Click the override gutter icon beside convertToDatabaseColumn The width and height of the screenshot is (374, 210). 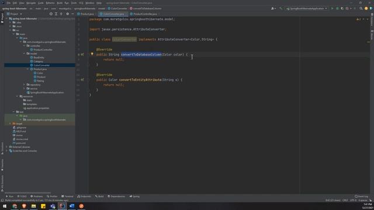coord(82,54)
